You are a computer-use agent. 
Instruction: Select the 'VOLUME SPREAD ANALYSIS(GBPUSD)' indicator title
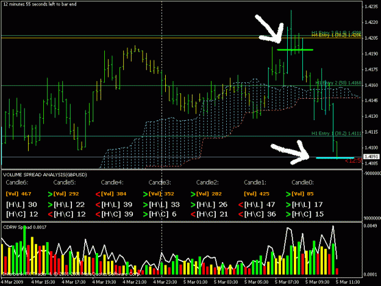45,175
